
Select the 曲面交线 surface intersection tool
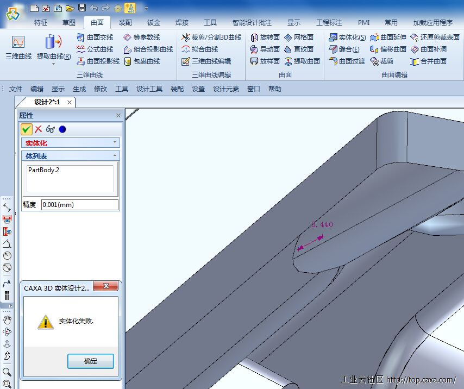(x=95, y=37)
